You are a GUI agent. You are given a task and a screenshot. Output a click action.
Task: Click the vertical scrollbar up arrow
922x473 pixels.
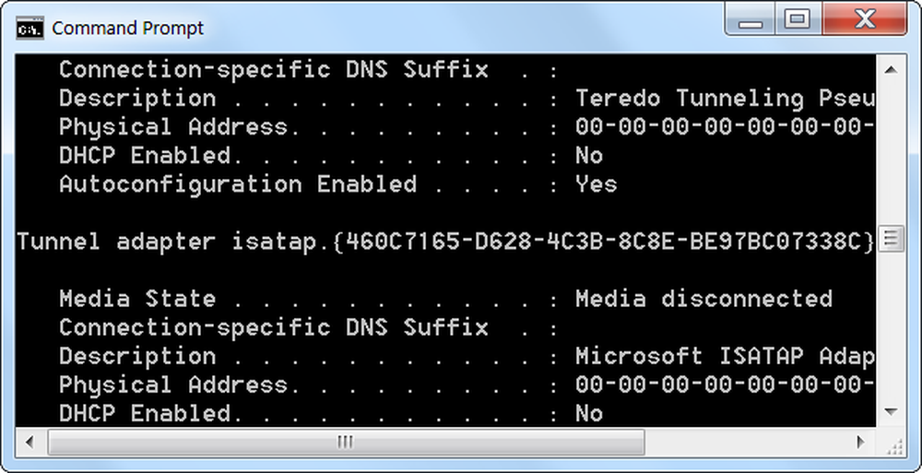(x=890, y=70)
